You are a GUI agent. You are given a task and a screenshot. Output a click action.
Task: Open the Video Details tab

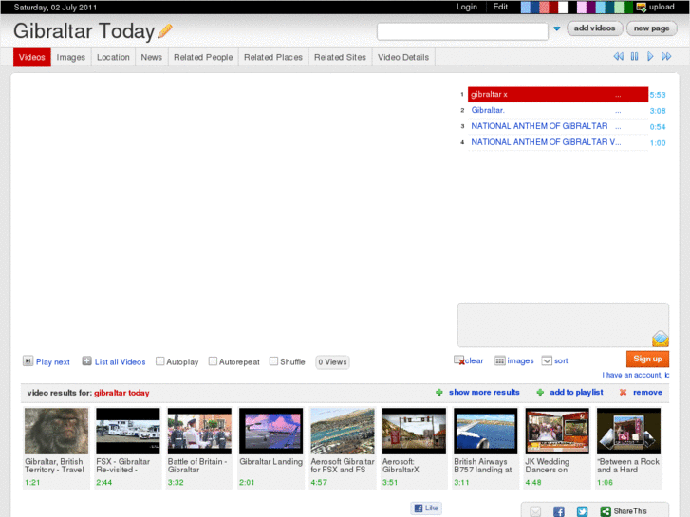[x=403, y=57]
